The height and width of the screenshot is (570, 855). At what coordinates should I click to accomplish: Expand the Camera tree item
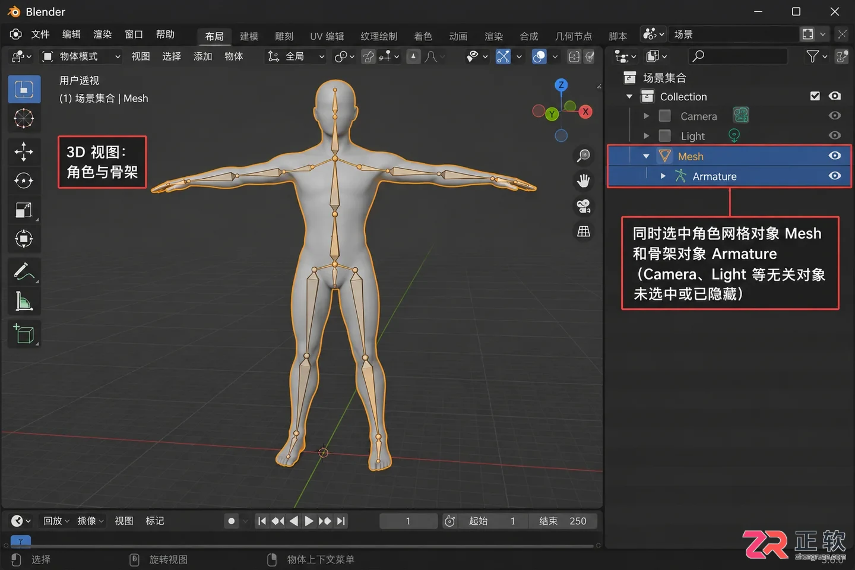646,116
